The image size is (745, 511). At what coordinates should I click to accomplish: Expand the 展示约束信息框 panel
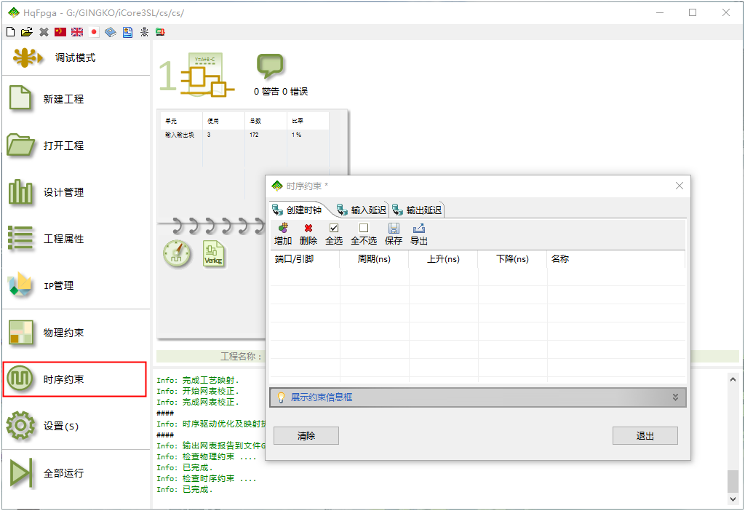[x=675, y=397]
